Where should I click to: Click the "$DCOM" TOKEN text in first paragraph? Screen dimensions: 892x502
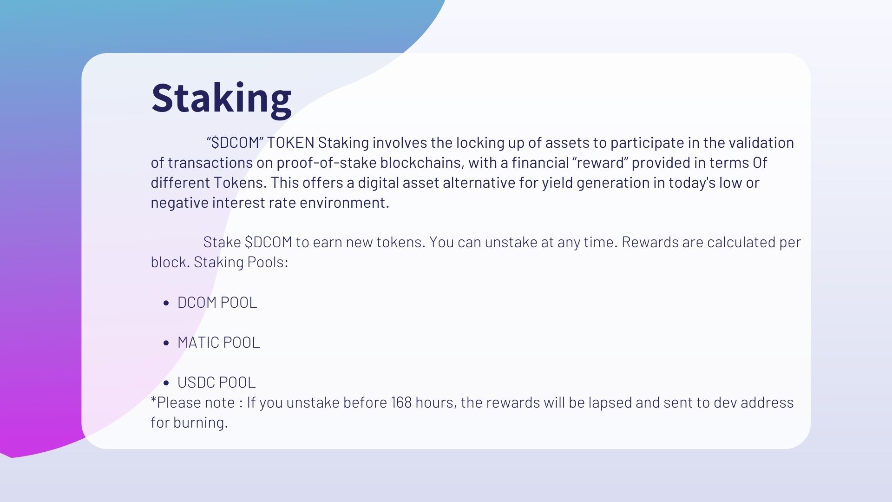[x=260, y=143]
